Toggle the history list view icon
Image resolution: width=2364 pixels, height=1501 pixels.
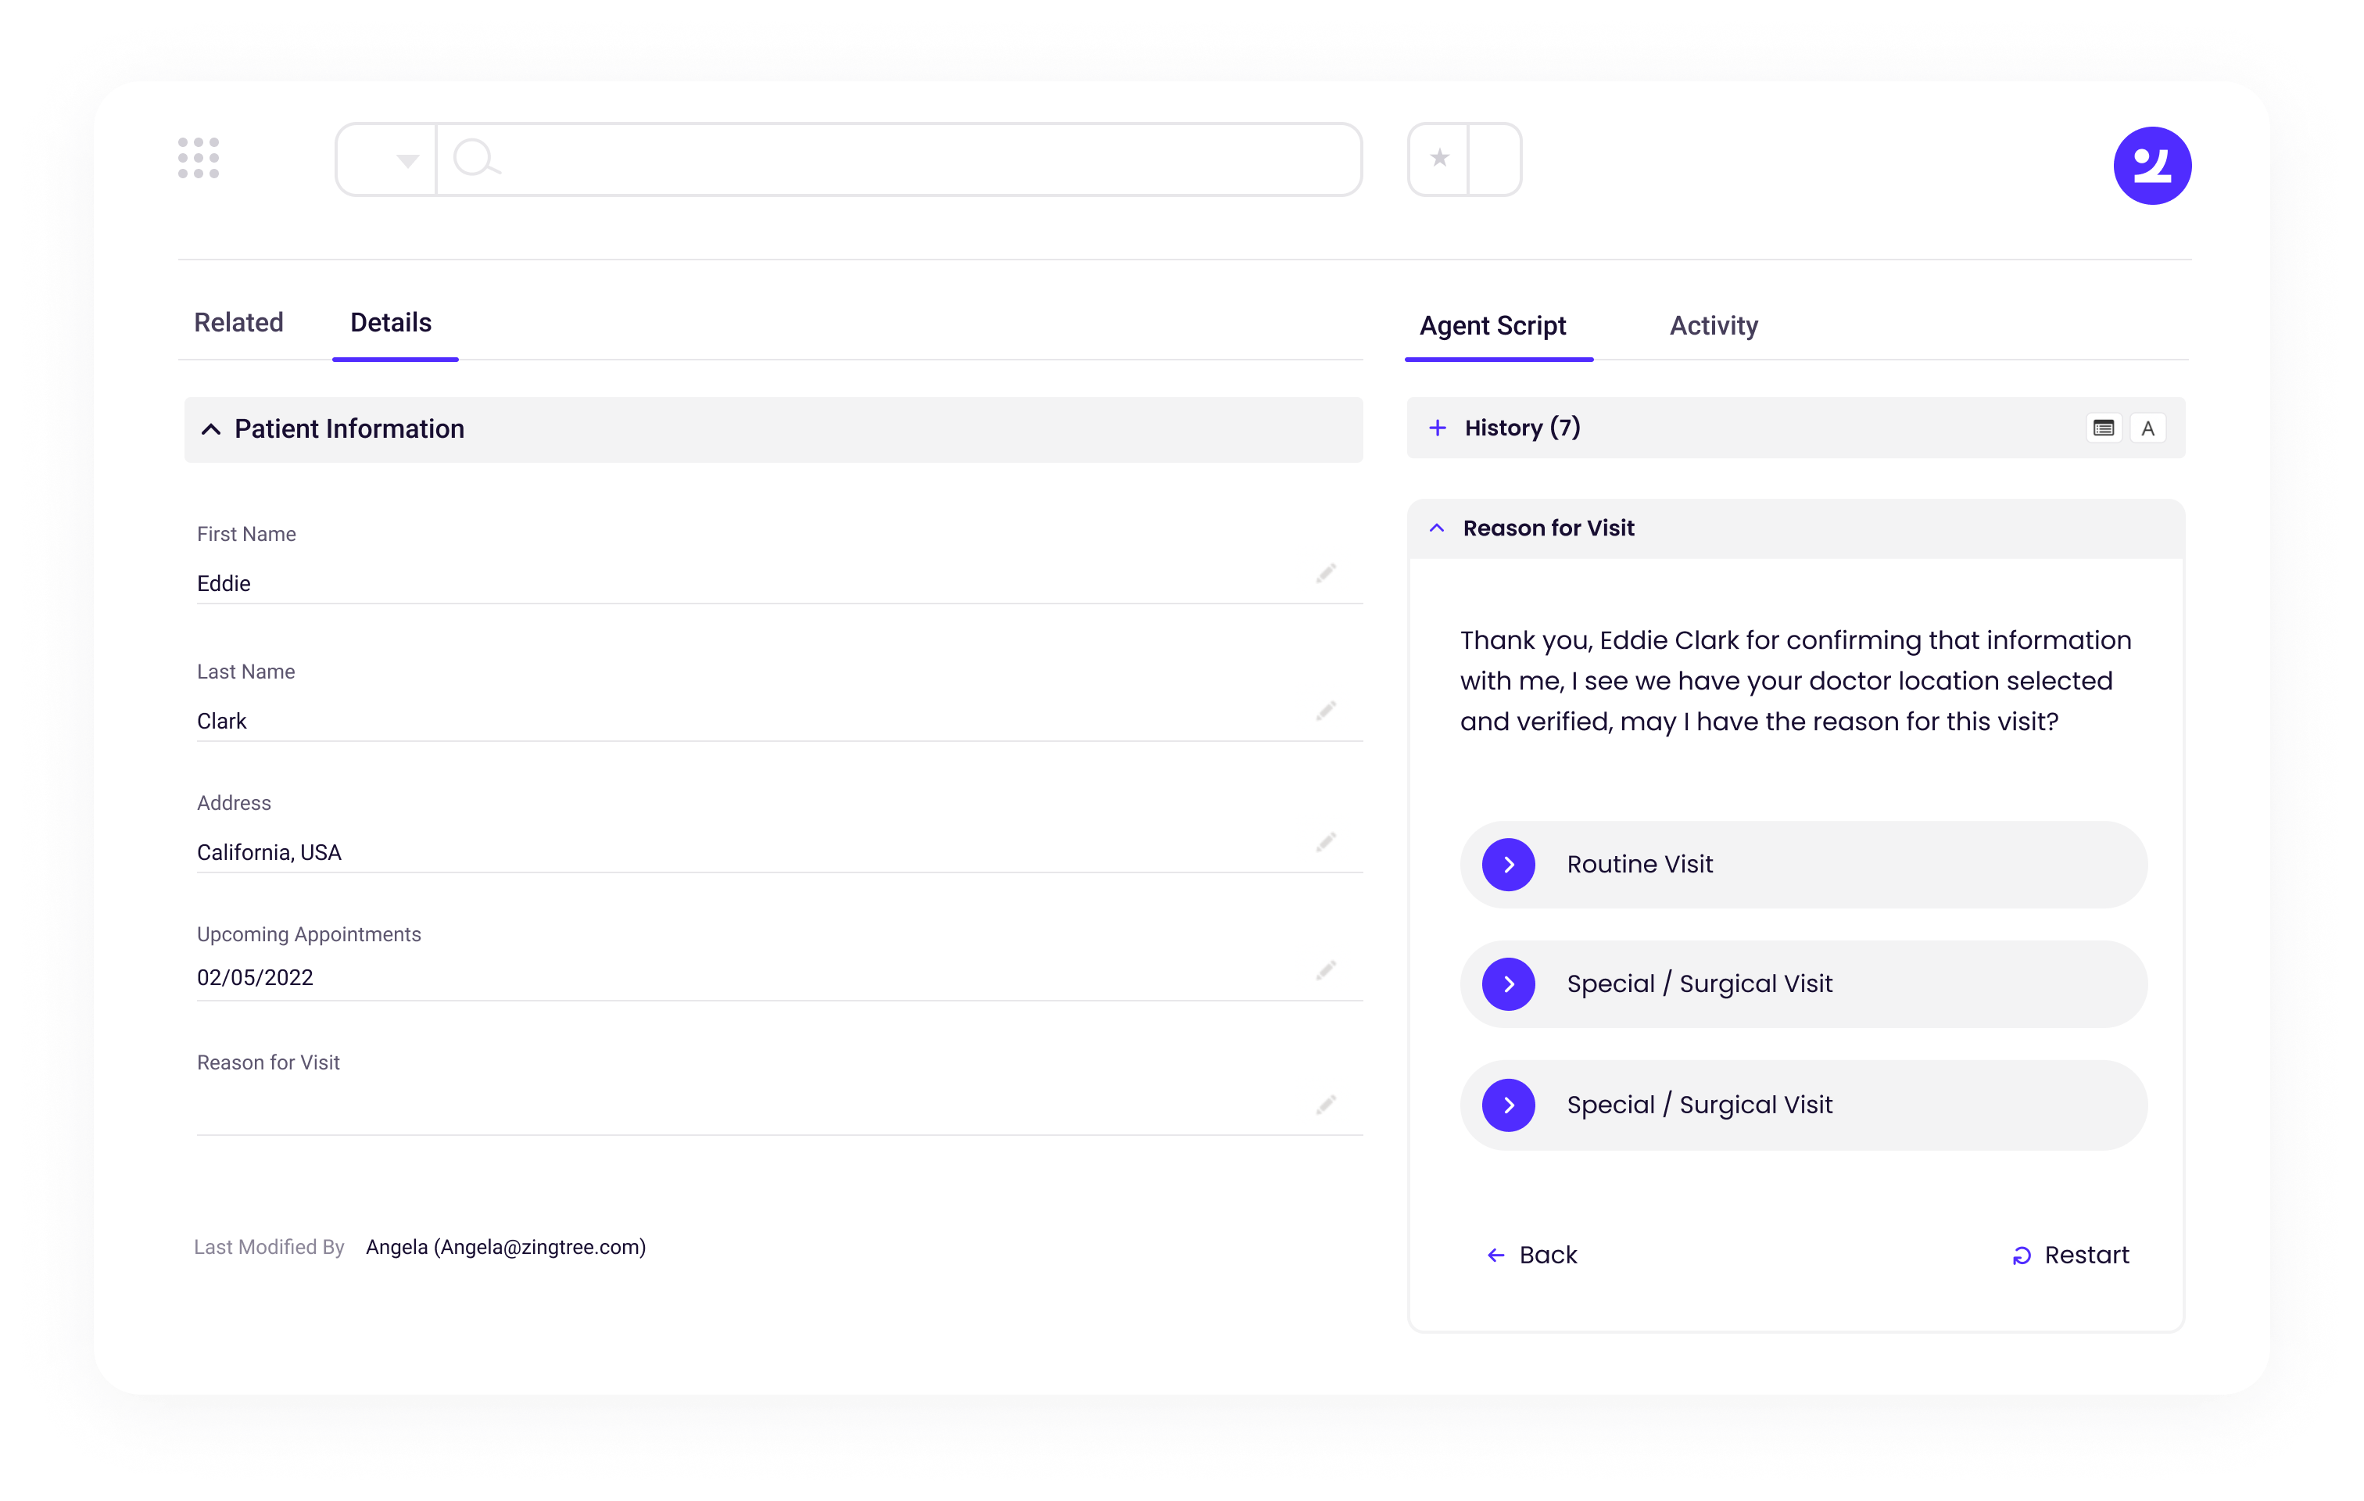2103,428
